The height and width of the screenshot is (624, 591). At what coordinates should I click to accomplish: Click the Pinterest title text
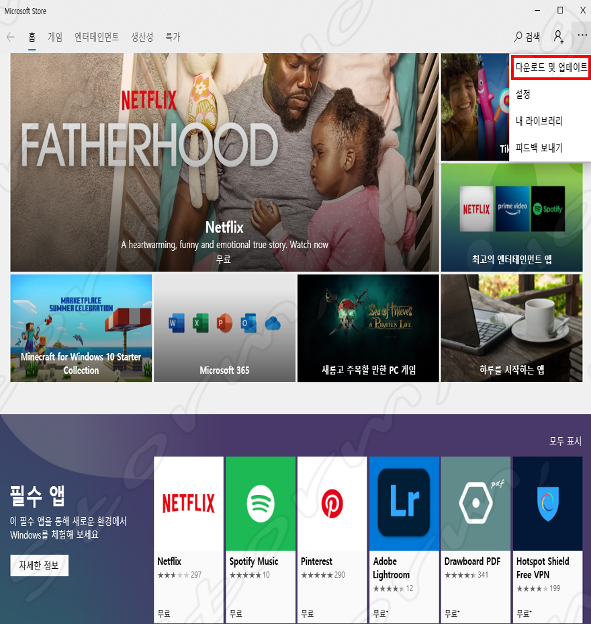tap(316, 561)
